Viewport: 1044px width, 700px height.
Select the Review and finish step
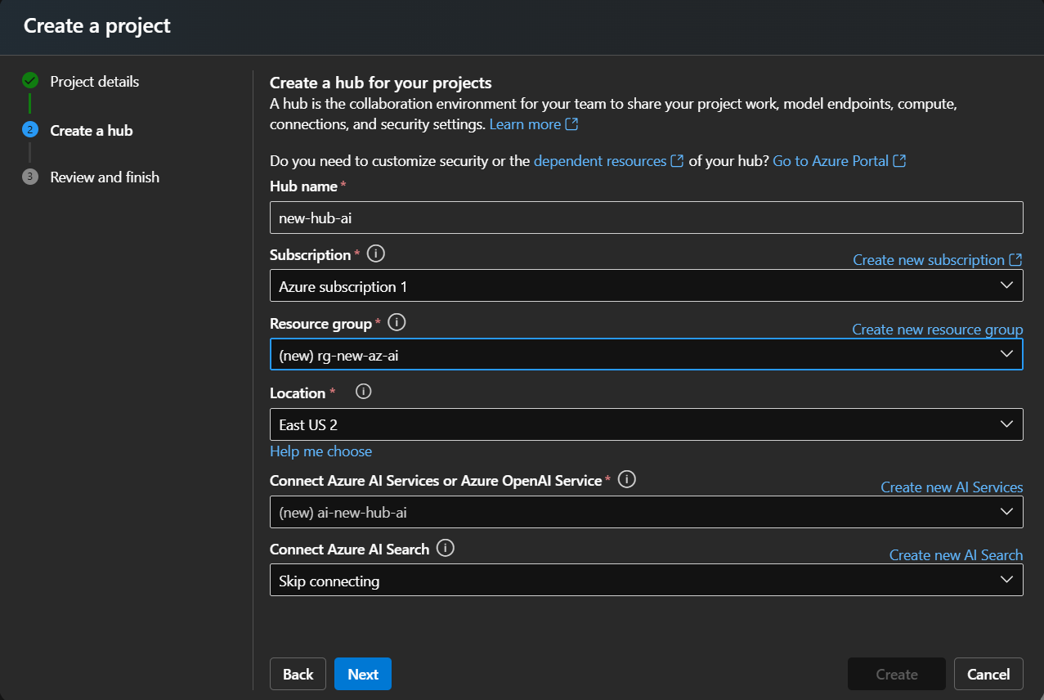105,177
